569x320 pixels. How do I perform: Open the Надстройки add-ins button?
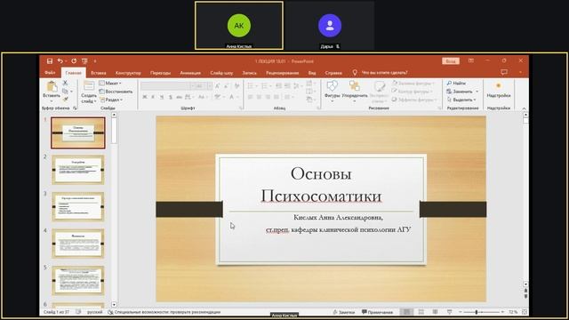(x=499, y=90)
